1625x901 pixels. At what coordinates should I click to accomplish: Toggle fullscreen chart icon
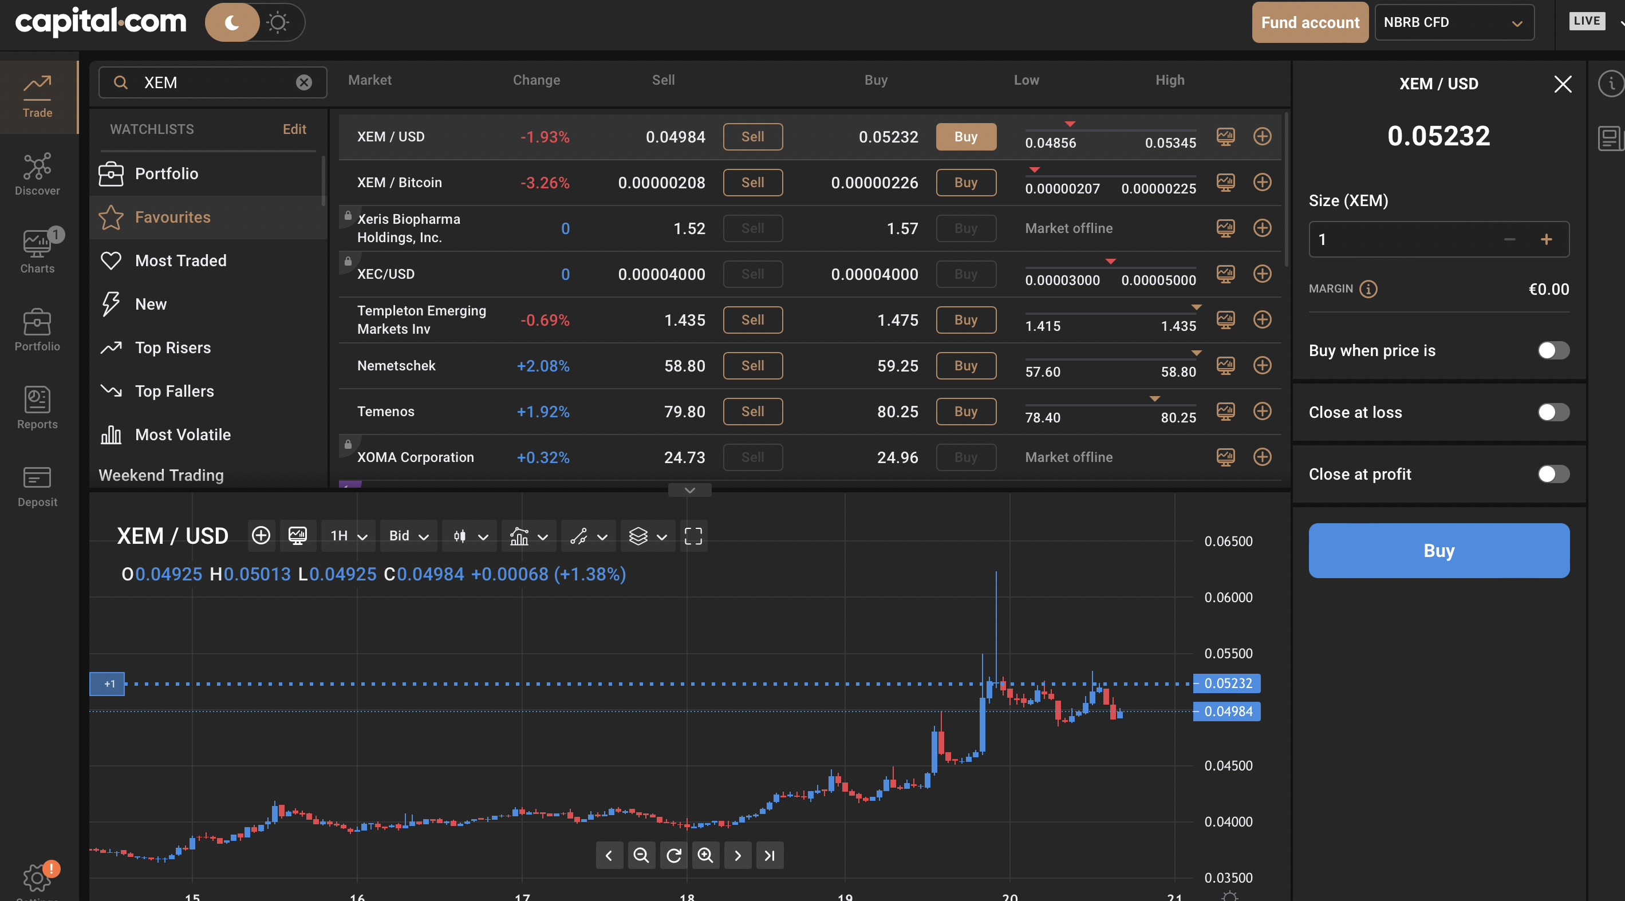click(x=693, y=536)
